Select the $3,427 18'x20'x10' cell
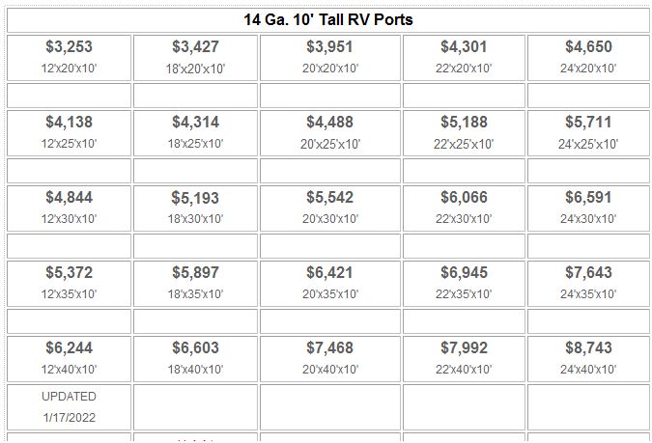Image resolution: width=652 pixels, height=443 pixels. point(195,58)
